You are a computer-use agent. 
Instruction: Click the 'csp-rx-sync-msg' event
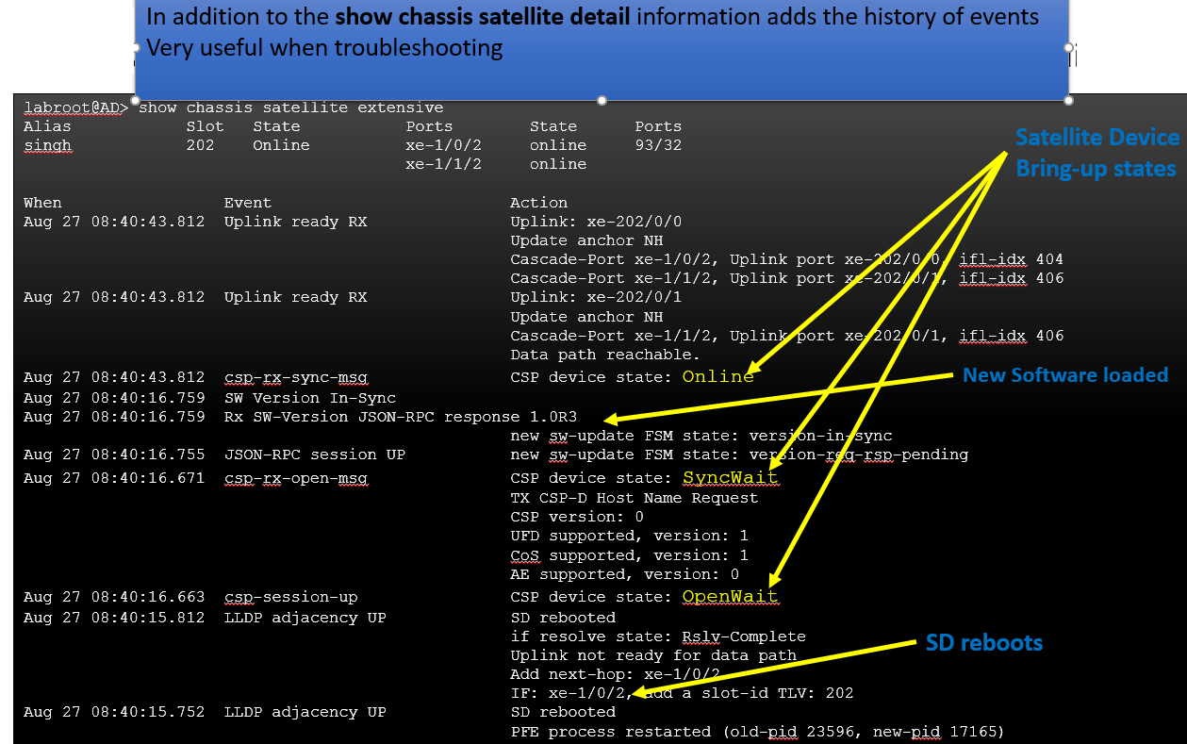(295, 377)
